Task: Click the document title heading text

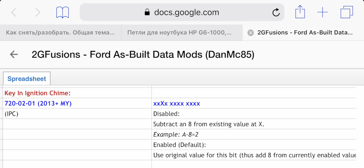Action: click(x=143, y=54)
